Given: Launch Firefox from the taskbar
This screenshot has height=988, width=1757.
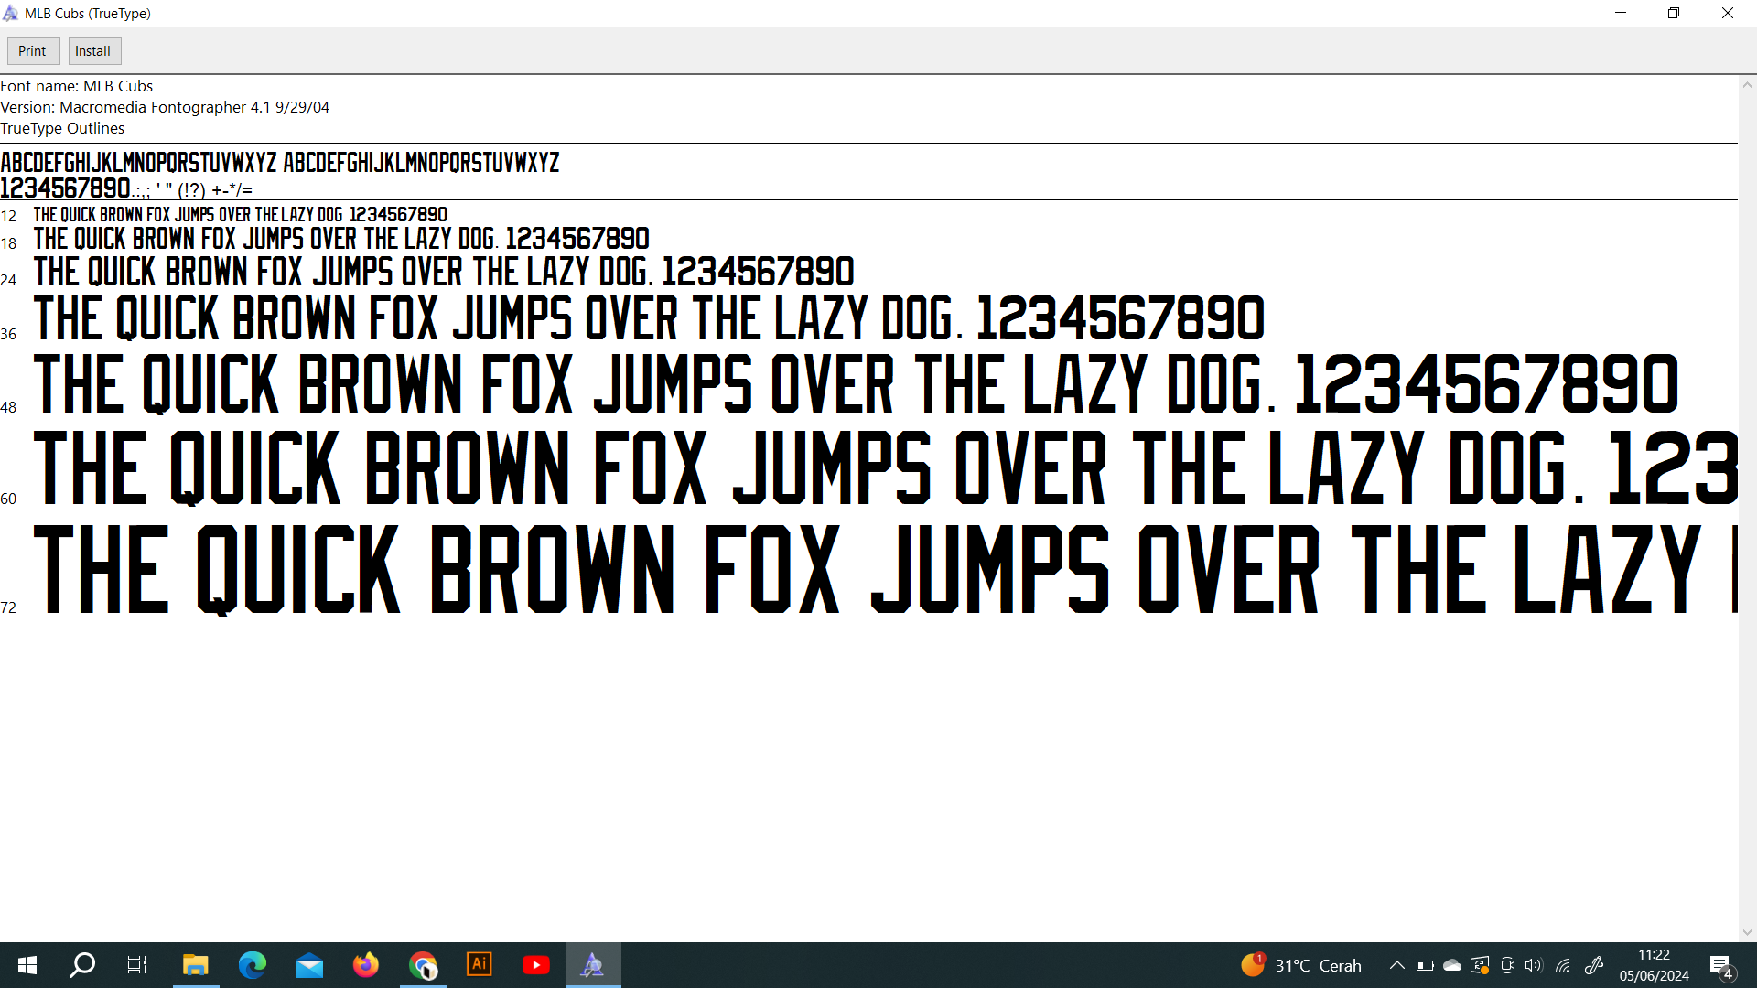Looking at the screenshot, I should pos(366,965).
